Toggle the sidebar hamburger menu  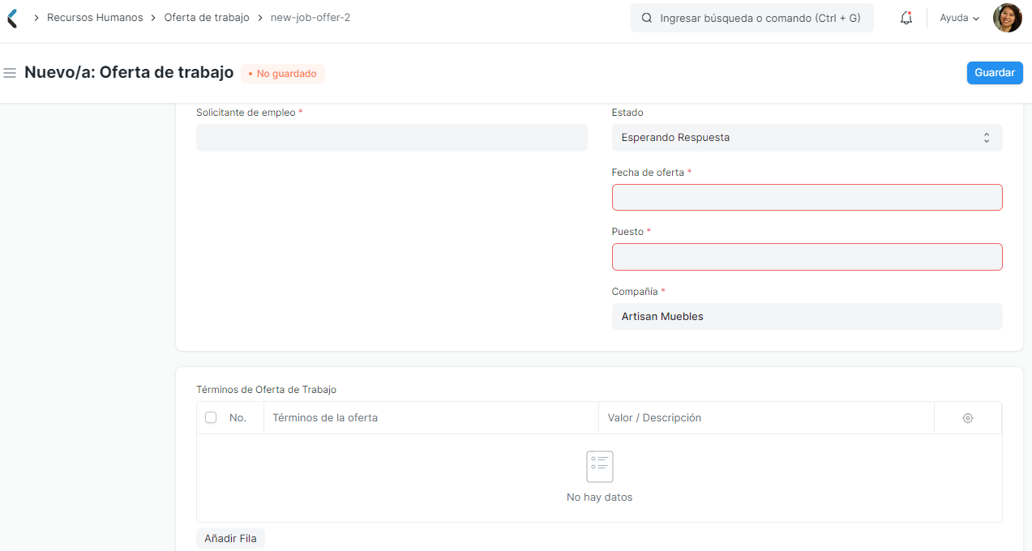click(10, 73)
